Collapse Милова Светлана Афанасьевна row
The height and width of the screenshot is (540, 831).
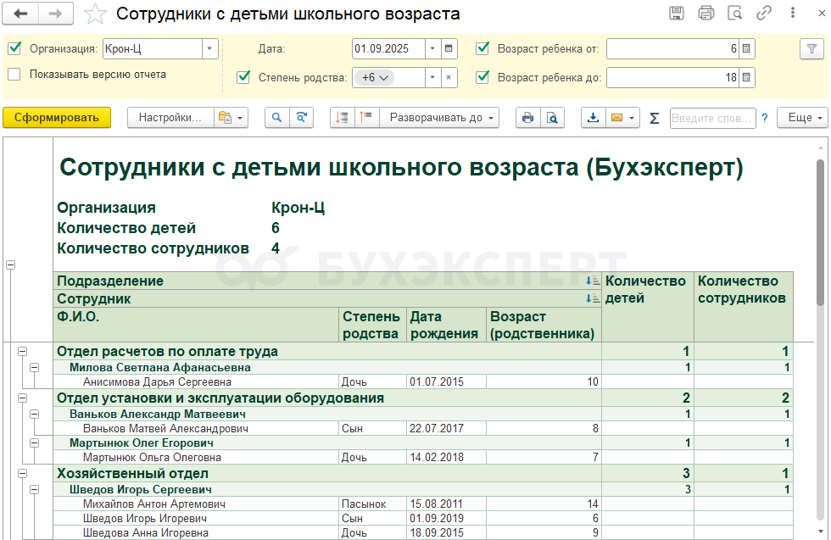click(35, 367)
